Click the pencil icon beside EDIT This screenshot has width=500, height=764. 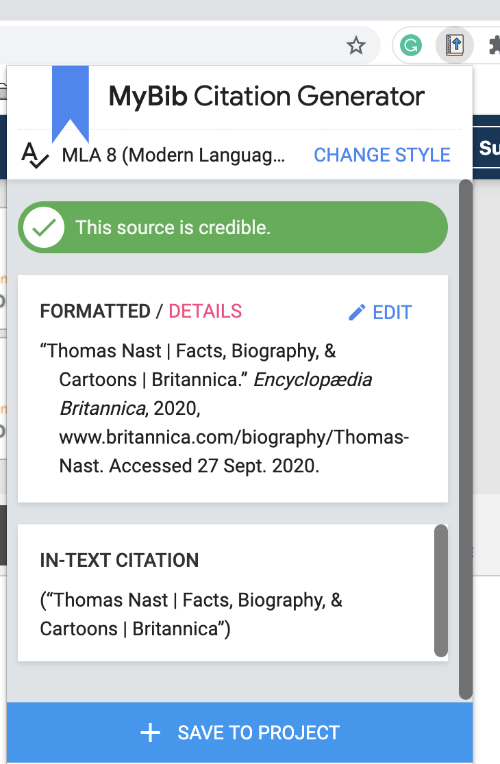tap(356, 311)
